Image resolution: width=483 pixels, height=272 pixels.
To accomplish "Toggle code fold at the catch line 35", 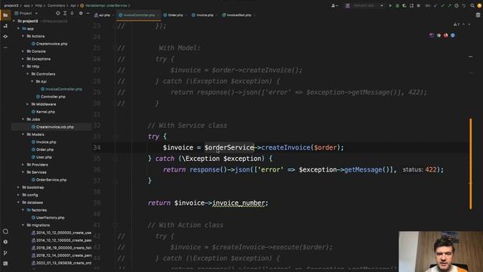I will (x=115, y=159).
